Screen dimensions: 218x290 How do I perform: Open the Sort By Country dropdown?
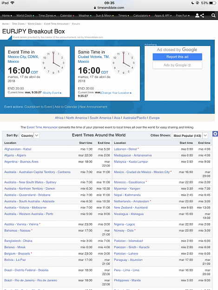click(x=29, y=135)
